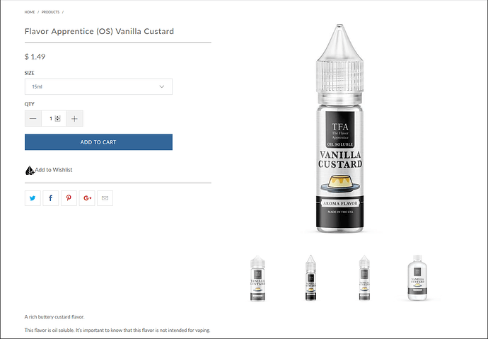This screenshot has width=488, height=339.
Task: Increase quantity with the plus button
Action: coord(74,119)
